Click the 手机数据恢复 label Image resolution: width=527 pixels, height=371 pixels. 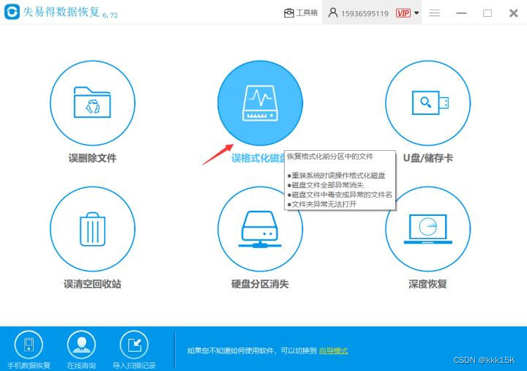29,365
